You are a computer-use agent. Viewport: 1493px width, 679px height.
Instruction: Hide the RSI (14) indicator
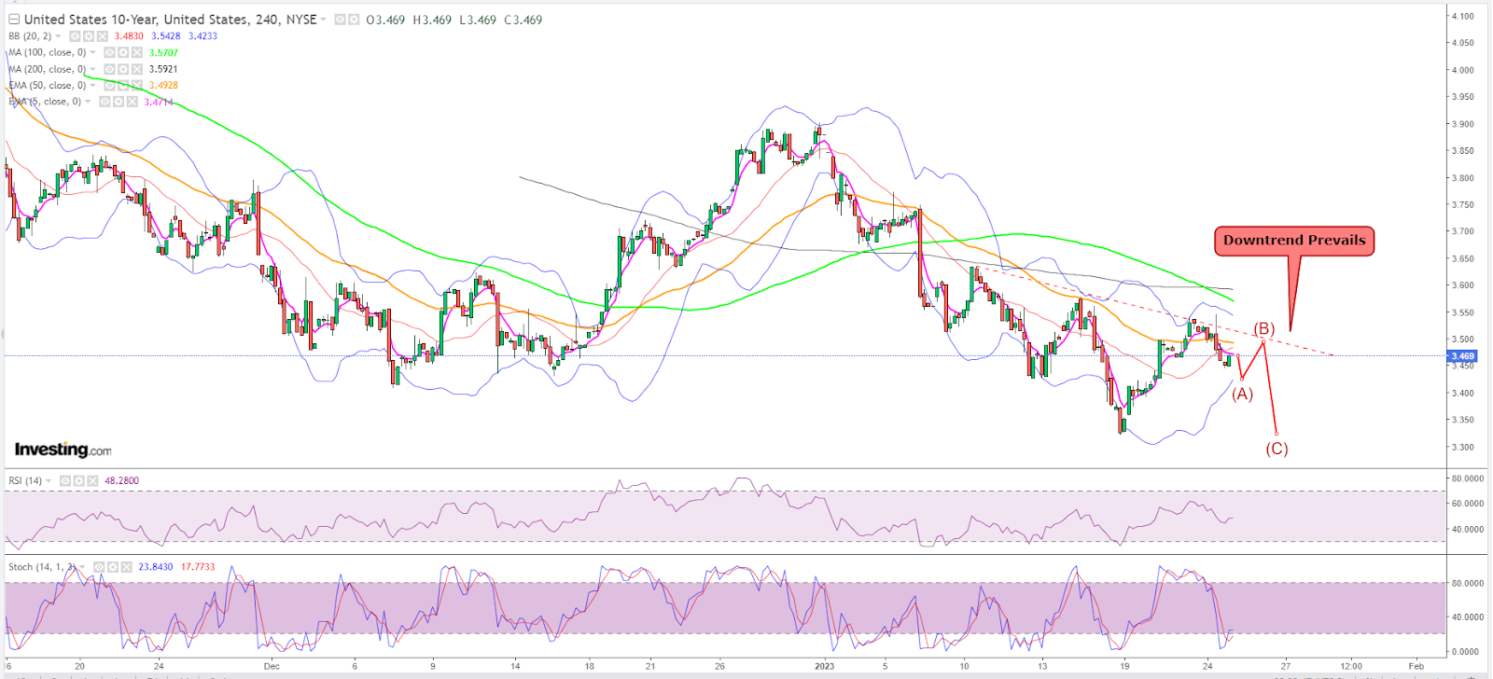[65, 480]
